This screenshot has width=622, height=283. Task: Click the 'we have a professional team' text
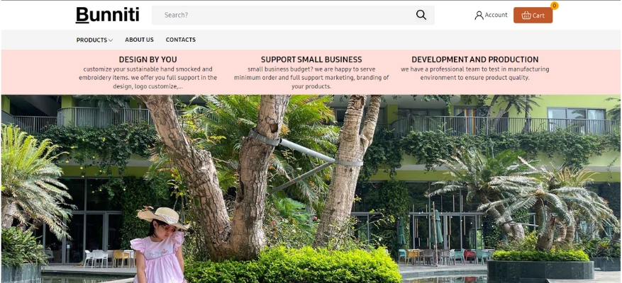click(474, 73)
